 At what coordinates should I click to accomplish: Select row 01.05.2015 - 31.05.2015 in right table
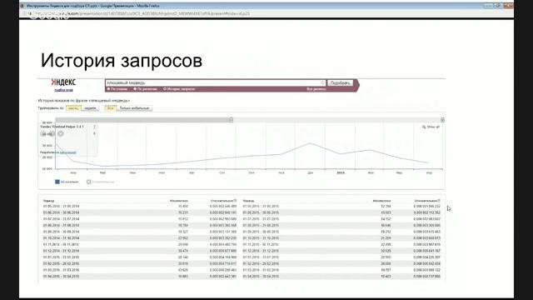(341, 206)
